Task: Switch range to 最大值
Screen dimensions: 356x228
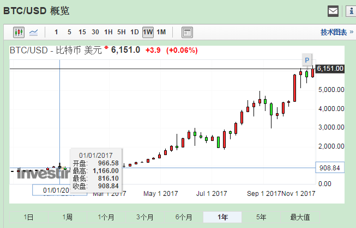Action: (300, 217)
